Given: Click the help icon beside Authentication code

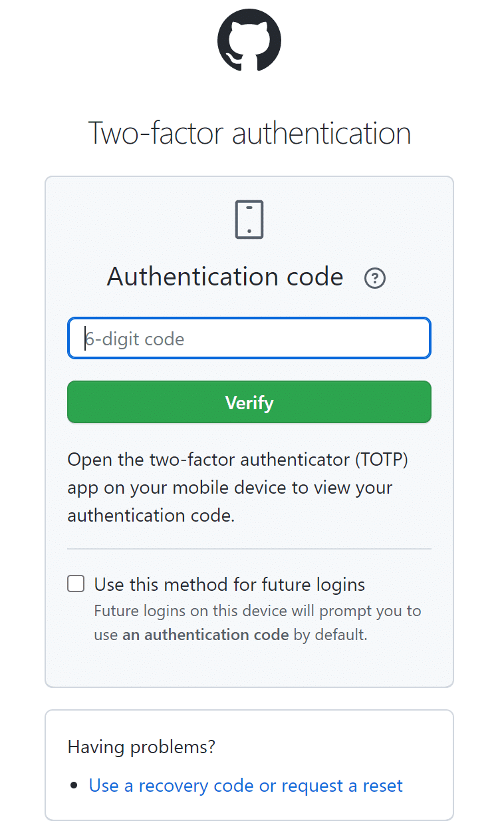Looking at the screenshot, I should coord(374,278).
